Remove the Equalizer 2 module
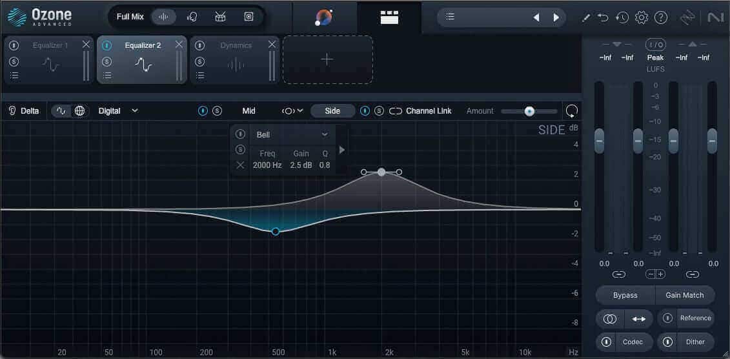 [x=179, y=45]
